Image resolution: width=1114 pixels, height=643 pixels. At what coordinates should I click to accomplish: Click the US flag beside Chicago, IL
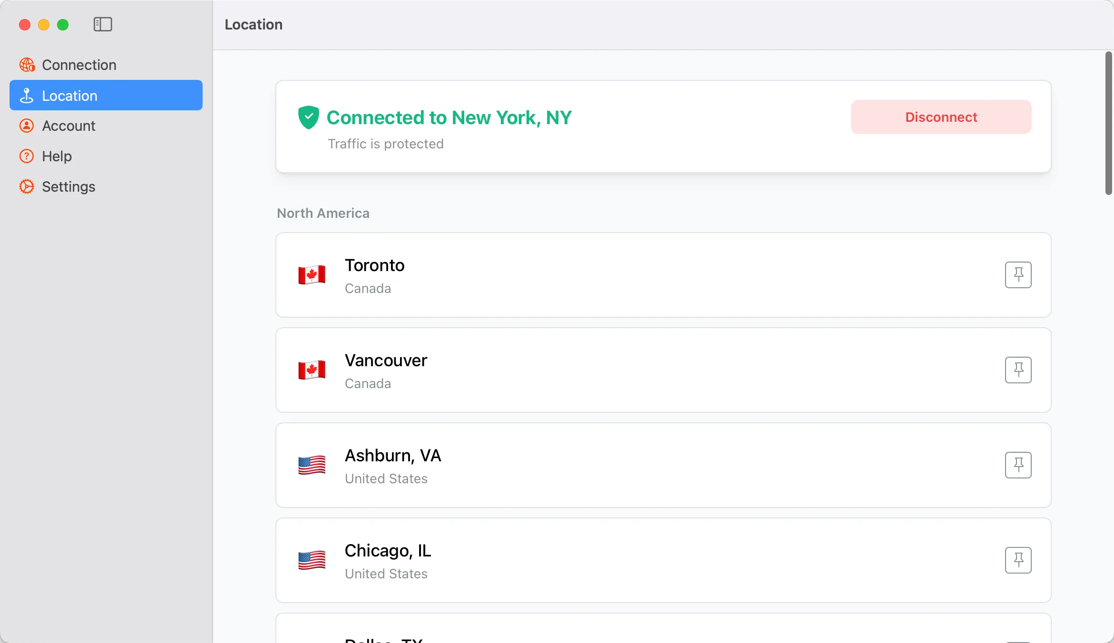(311, 560)
